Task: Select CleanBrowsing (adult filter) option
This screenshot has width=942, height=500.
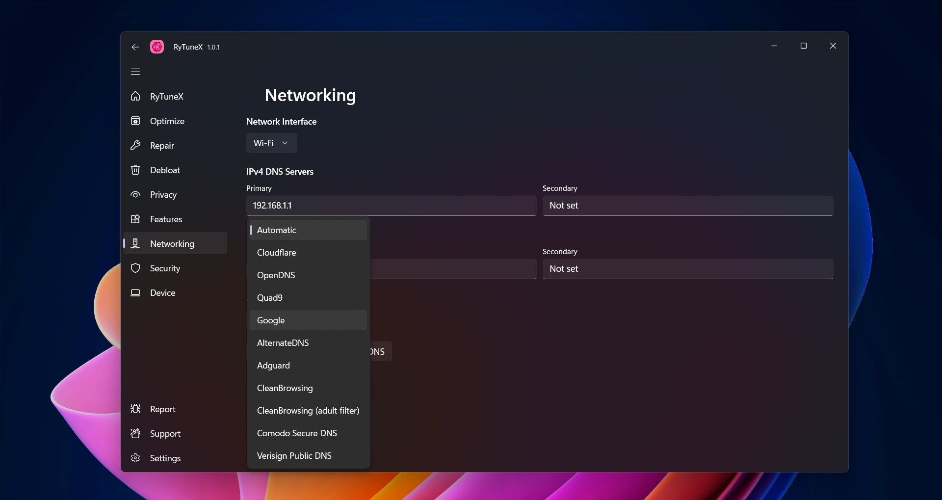Action: click(x=308, y=410)
